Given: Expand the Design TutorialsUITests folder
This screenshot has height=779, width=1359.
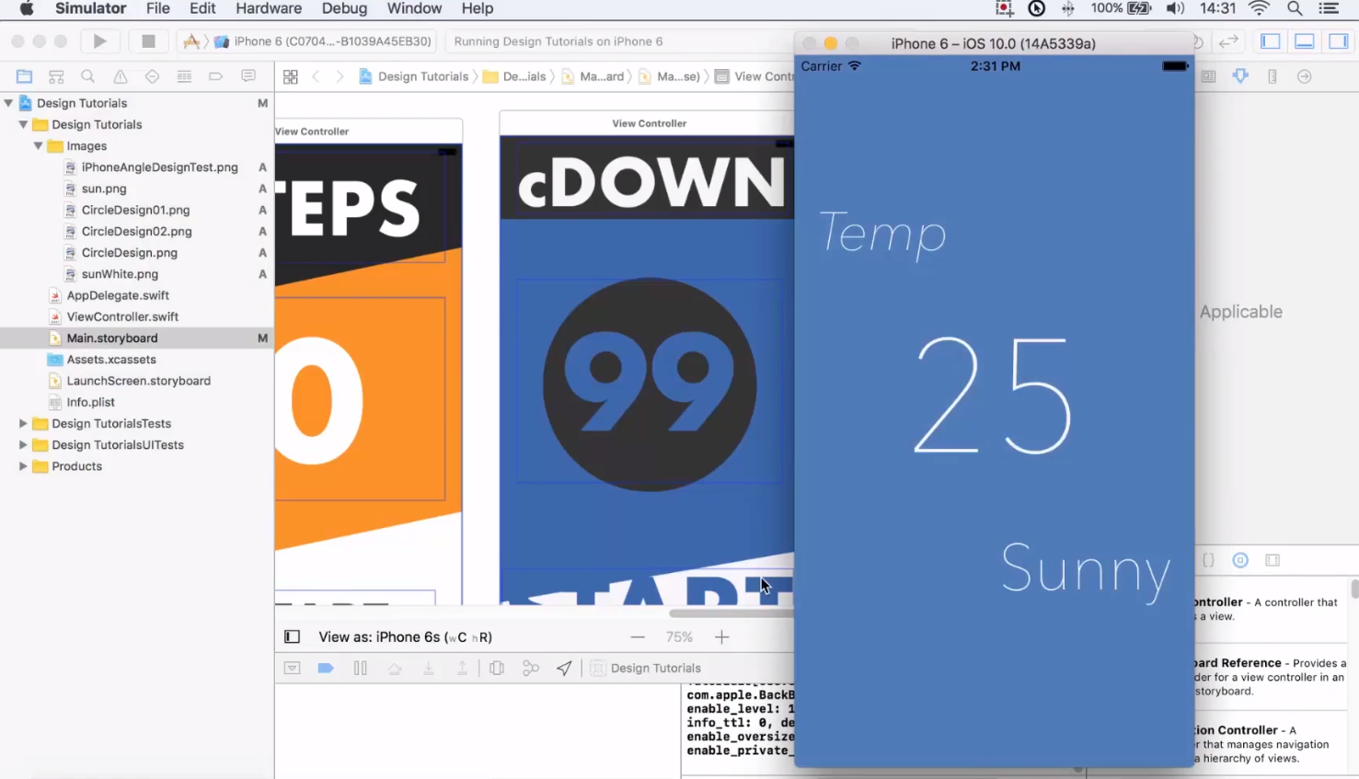Looking at the screenshot, I should click(23, 444).
